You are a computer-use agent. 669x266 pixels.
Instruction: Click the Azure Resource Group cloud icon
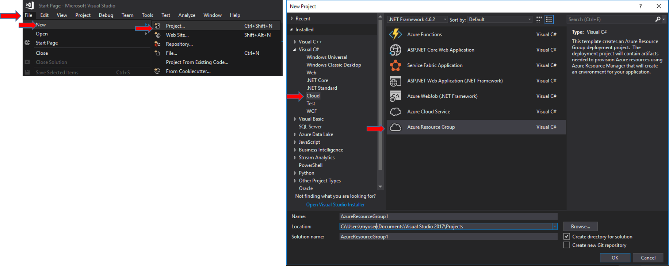395,127
